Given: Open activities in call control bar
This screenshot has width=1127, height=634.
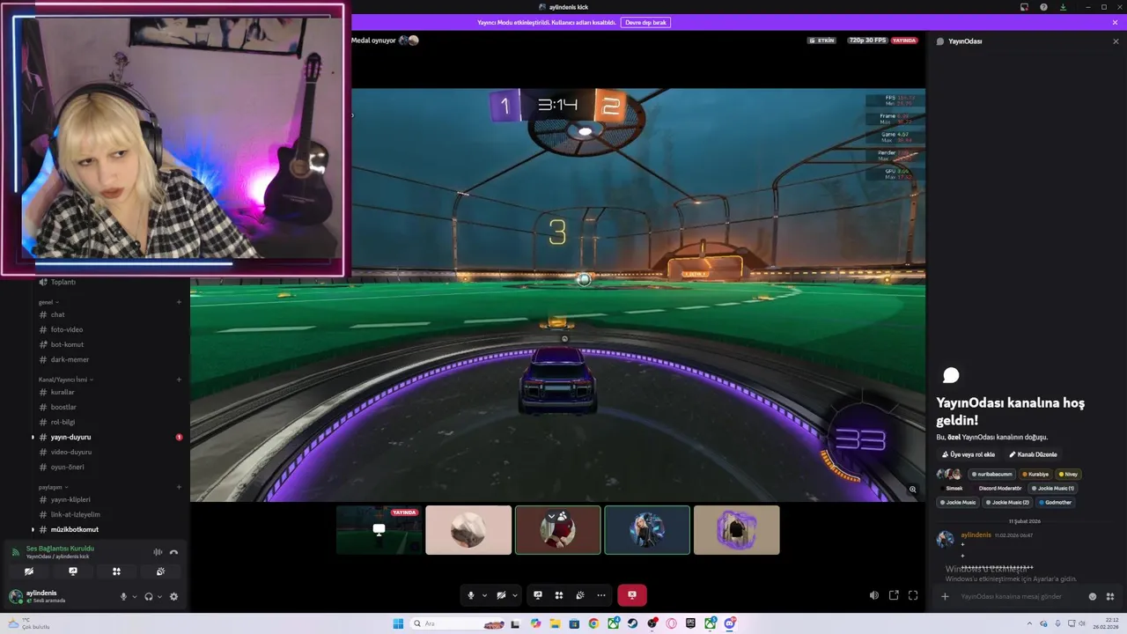Looking at the screenshot, I should coord(559,595).
